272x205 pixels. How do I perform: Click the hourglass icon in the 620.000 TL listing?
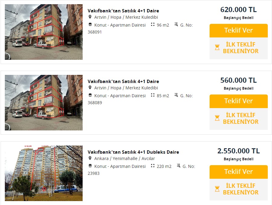pos(217,47)
